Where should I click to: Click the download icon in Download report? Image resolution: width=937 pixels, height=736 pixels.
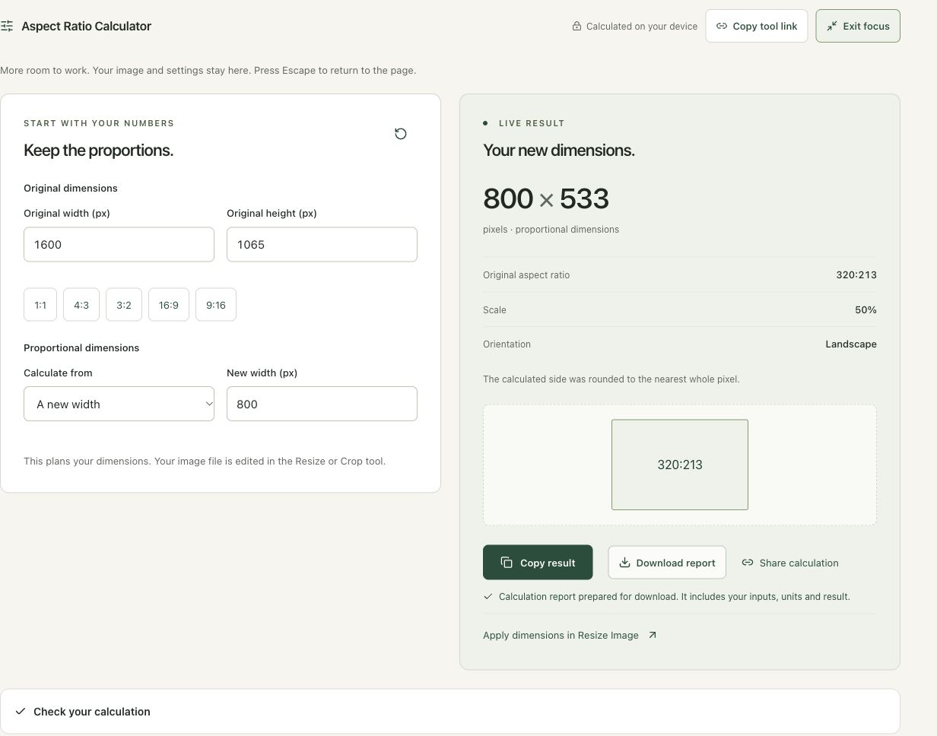(624, 563)
